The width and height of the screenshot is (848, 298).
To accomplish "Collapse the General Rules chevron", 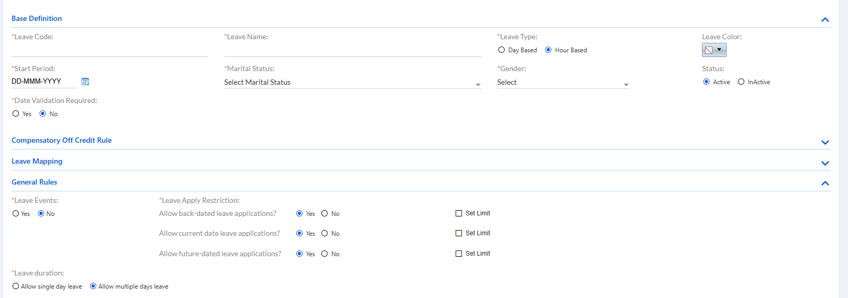I will click(825, 183).
